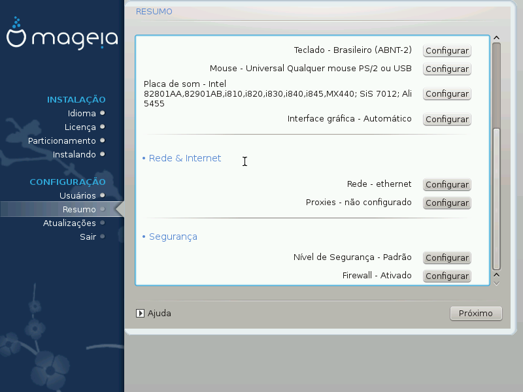Select the Usuários step in sidebar

point(77,195)
